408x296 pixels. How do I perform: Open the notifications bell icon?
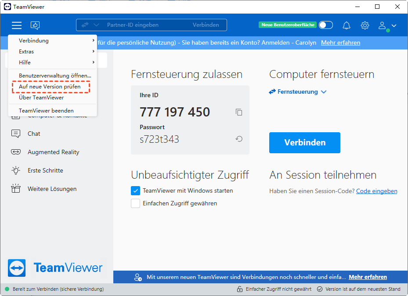[x=347, y=25]
